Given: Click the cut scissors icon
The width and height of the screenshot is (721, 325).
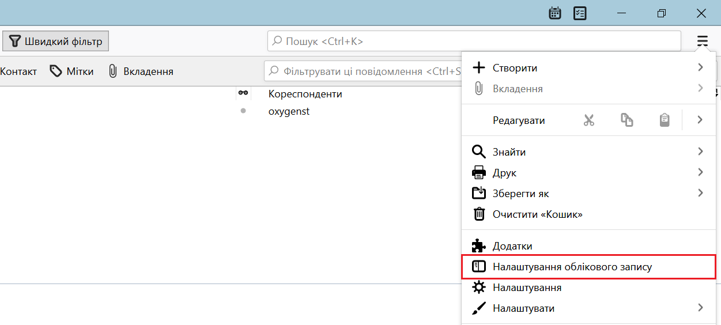Looking at the screenshot, I should pyautogui.click(x=588, y=120).
